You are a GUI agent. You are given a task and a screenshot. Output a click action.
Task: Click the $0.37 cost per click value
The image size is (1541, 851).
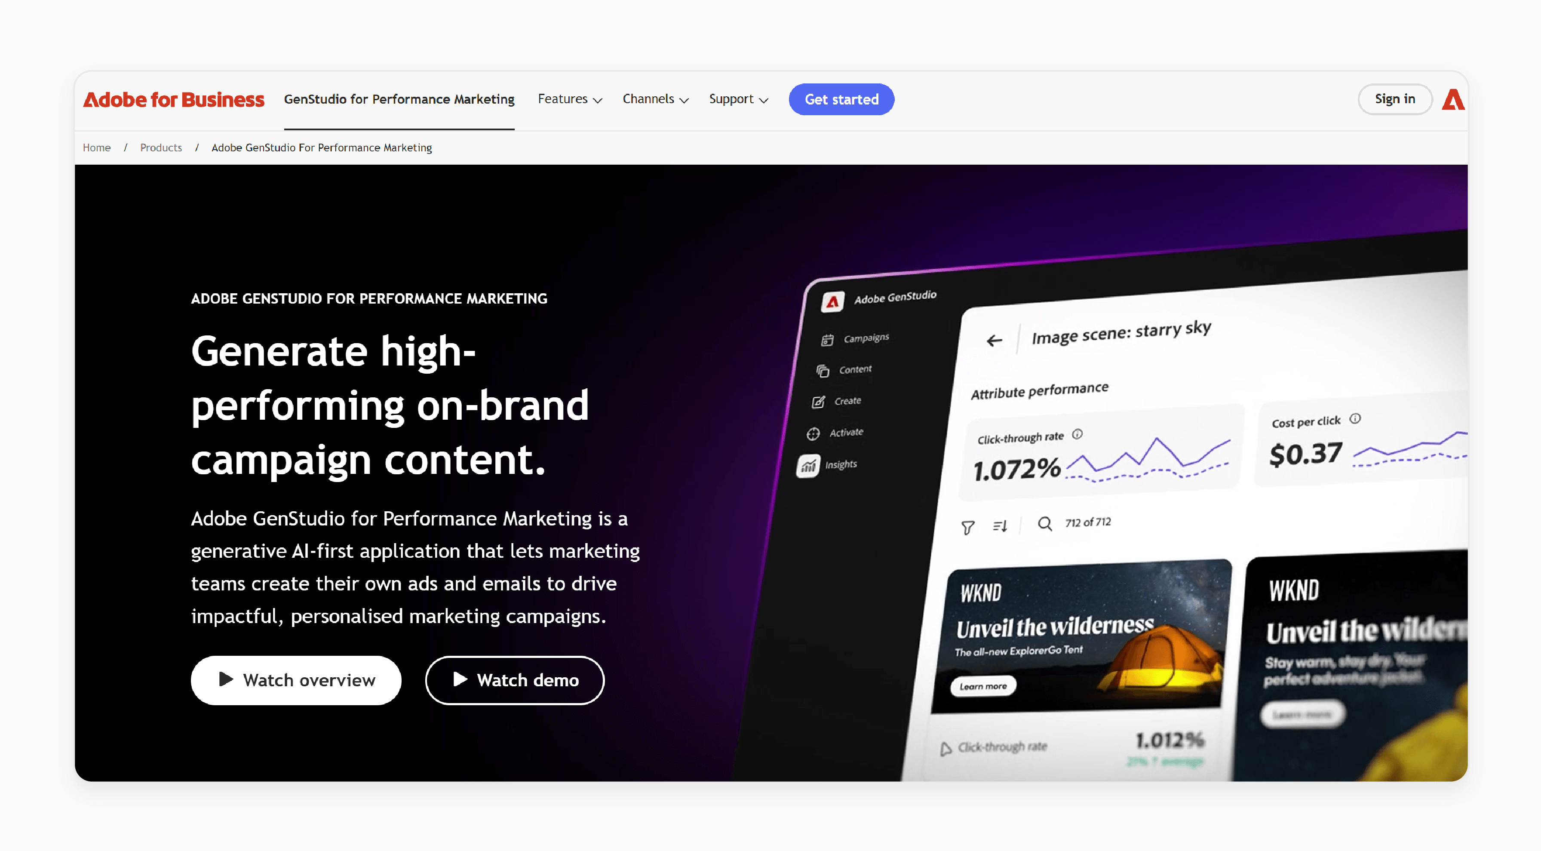coord(1306,454)
